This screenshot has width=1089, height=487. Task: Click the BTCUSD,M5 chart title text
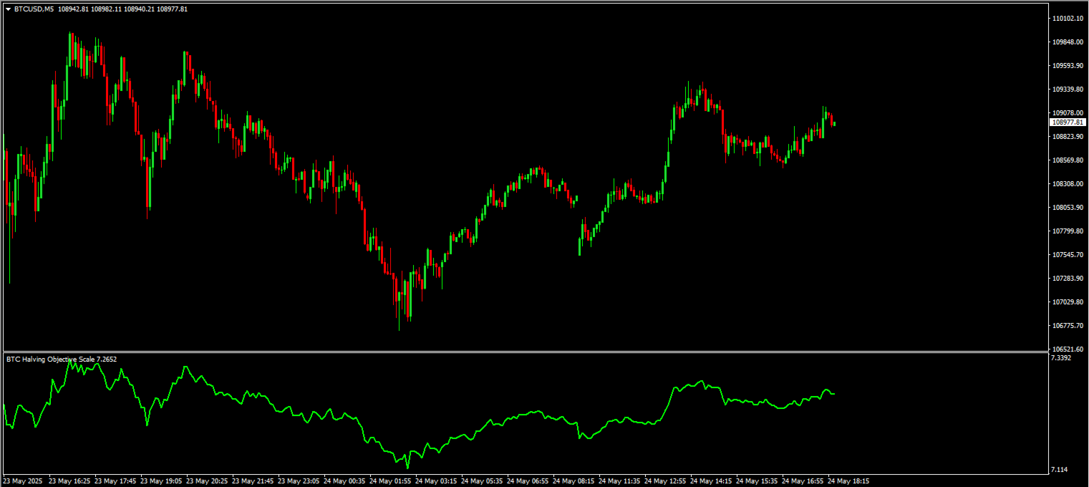(x=34, y=9)
